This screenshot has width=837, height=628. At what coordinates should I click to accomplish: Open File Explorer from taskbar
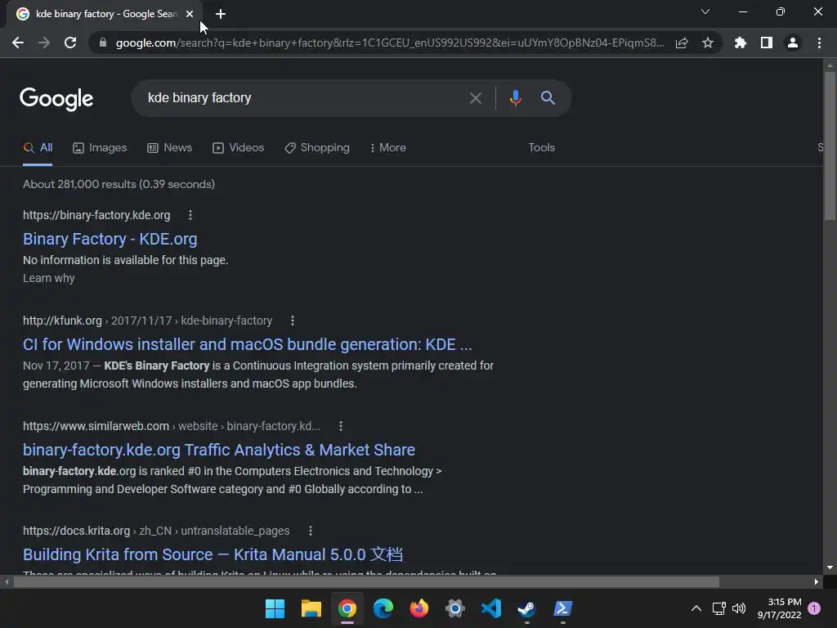coord(311,608)
